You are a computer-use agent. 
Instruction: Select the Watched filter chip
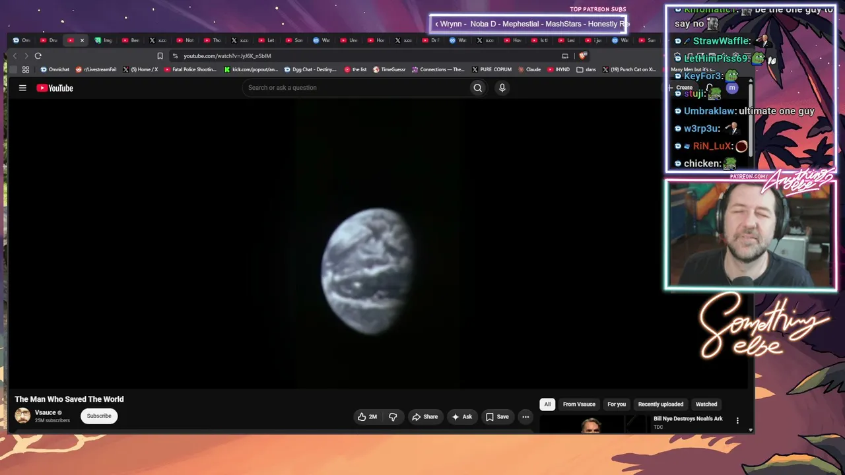[x=706, y=404]
